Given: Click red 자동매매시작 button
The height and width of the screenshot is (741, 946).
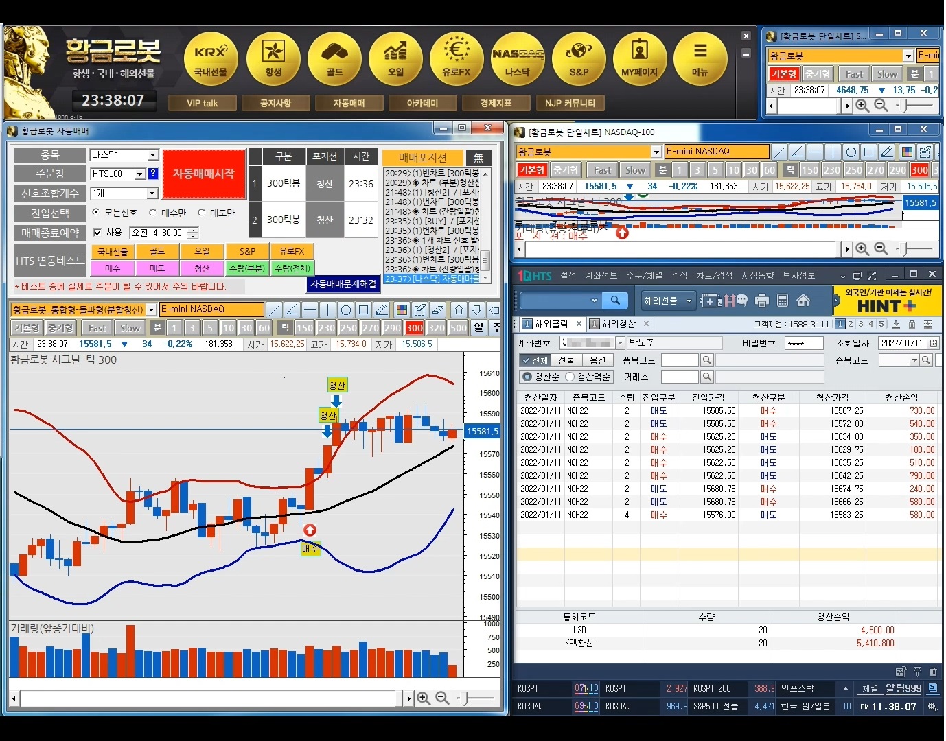Looking at the screenshot, I should pyautogui.click(x=204, y=174).
